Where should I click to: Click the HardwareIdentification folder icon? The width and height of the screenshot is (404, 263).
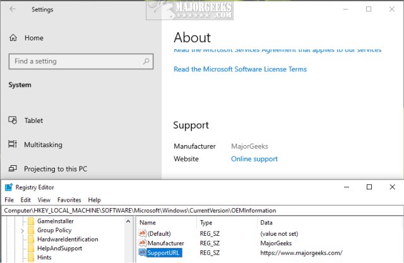point(31,239)
